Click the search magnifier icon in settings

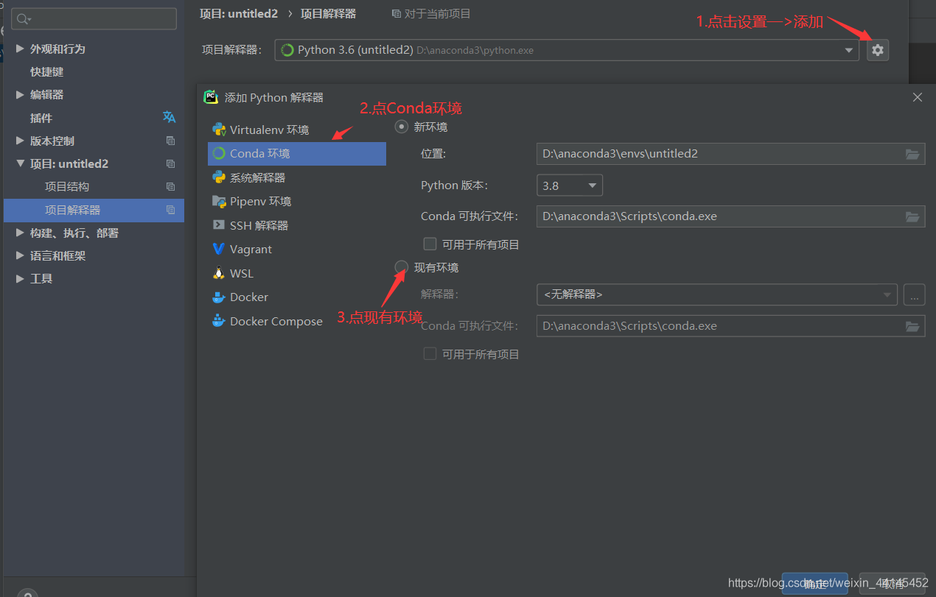click(23, 19)
